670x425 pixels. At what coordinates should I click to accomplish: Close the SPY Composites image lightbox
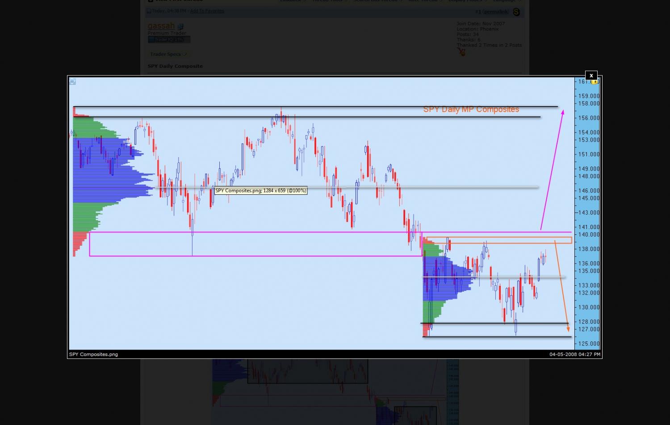tap(591, 75)
